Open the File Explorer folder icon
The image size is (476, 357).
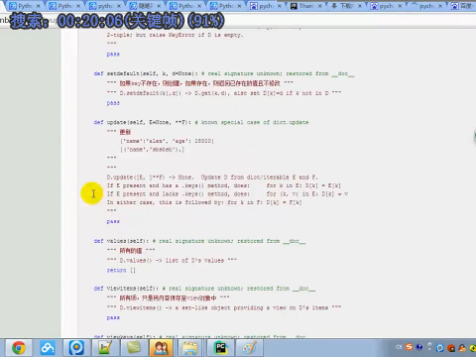click(190, 348)
